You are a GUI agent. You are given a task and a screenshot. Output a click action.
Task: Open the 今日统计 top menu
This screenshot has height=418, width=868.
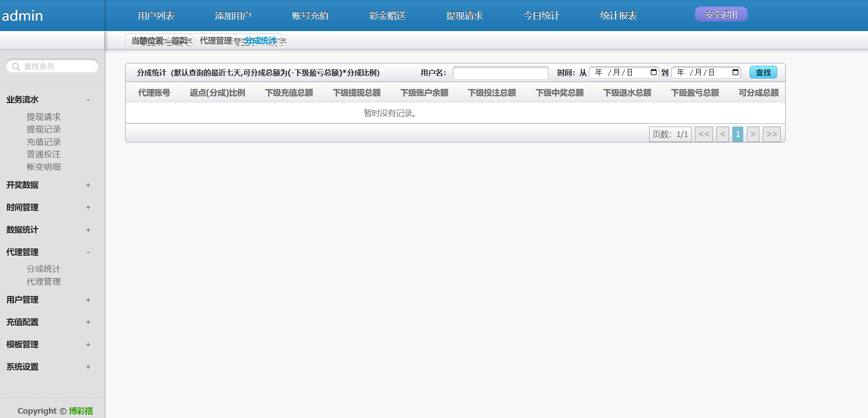[541, 16]
